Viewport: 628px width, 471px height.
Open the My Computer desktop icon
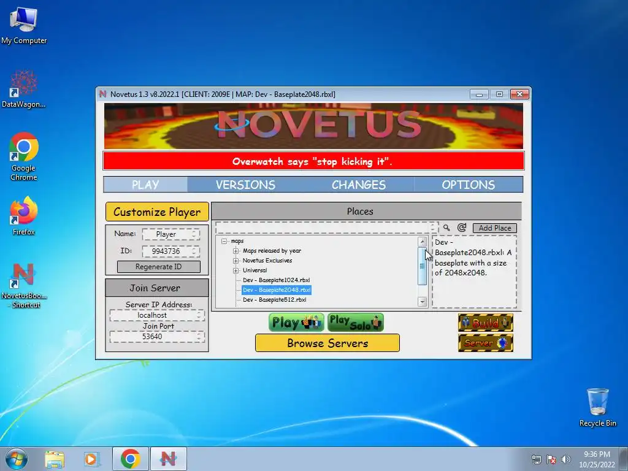(x=24, y=25)
